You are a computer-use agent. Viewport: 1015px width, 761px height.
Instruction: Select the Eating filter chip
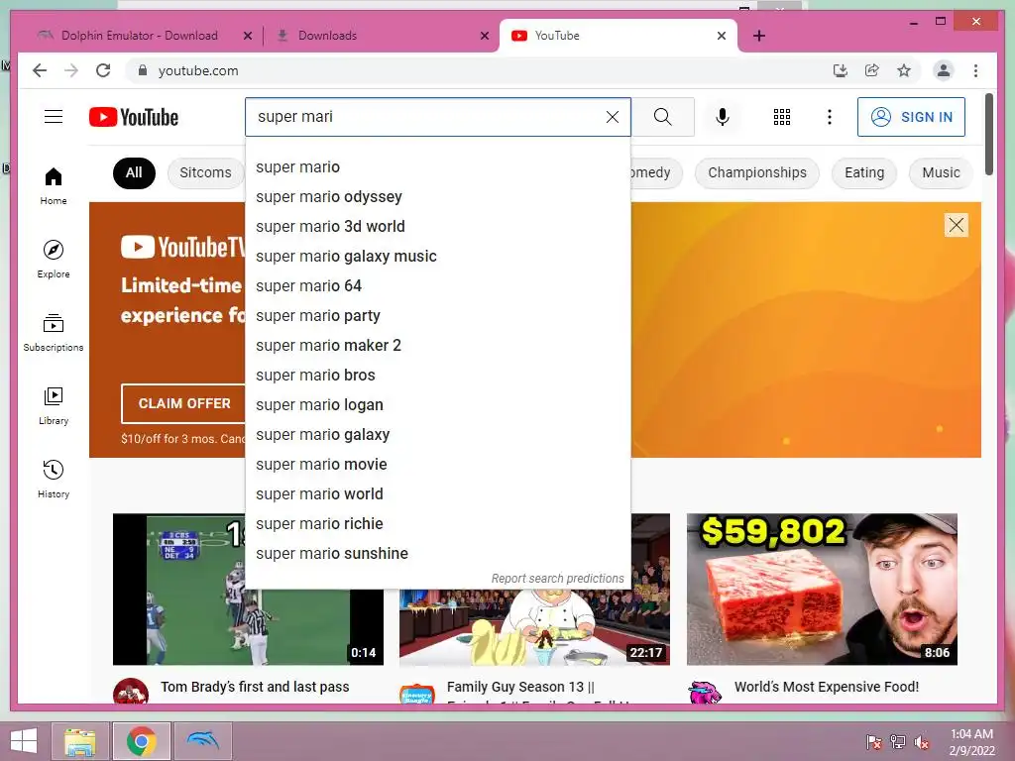864,172
